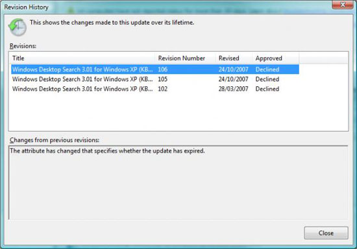The height and width of the screenshot is (249, 357).
Task: Click Declined status in row 102
Action: coord(267,89)
